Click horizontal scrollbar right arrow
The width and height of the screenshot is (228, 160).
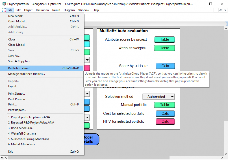coord(222,158)
